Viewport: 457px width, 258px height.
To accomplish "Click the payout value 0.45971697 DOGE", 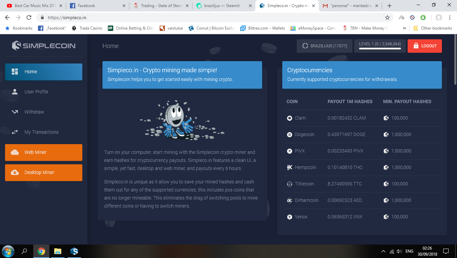I will [x=346, y=134].
